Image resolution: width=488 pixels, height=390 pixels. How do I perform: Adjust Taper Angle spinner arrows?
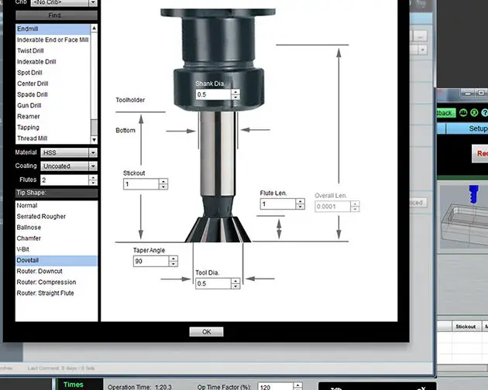(x=173, y=262)
